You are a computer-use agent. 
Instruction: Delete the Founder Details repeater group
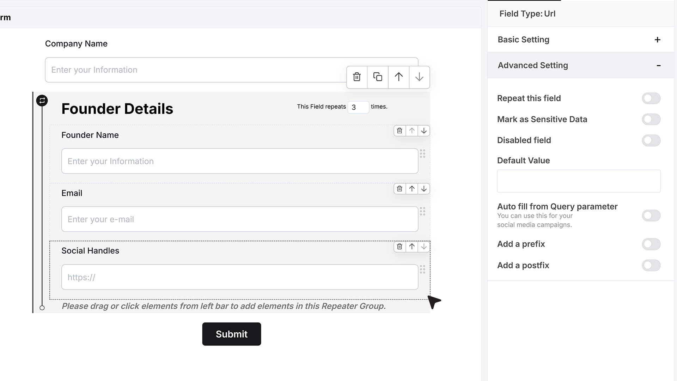point(357,77)
